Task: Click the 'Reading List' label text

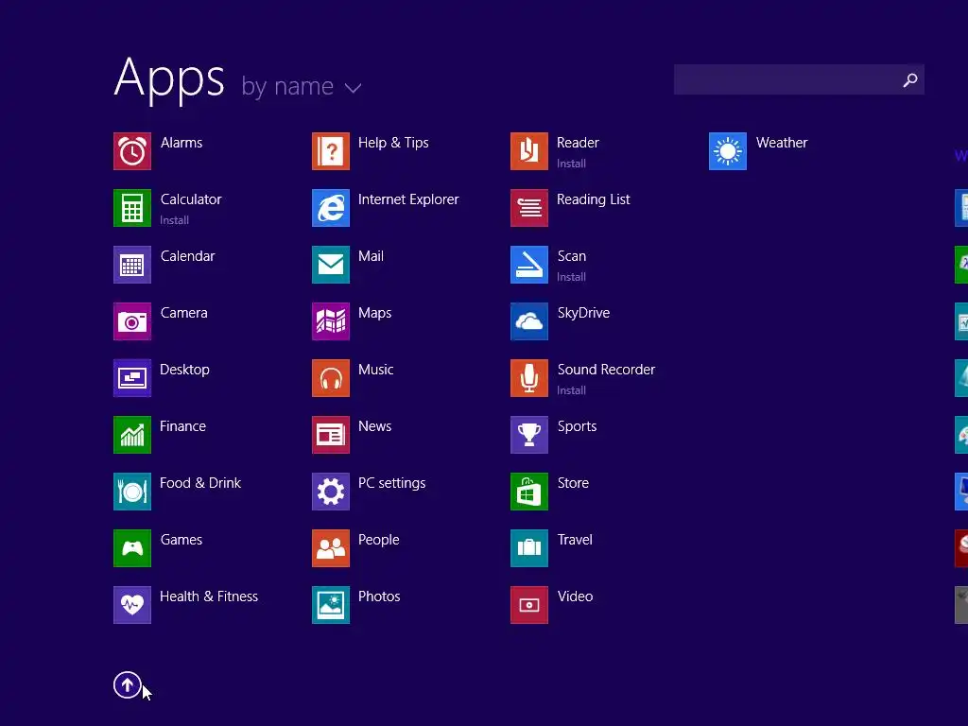Action: [x=594, y=200]
